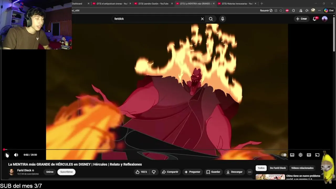Image resolution: width=336 pixels, height=189 pixels.
Task: Switch to theater mode view
Action: coord(309,155)
